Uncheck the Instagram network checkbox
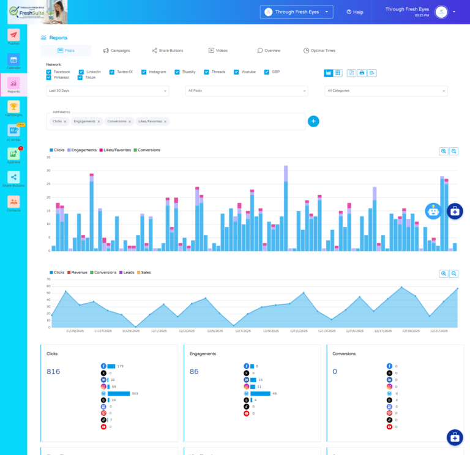Image resolution: width=470 pixels, height=455 pixels. pos(144,72)
